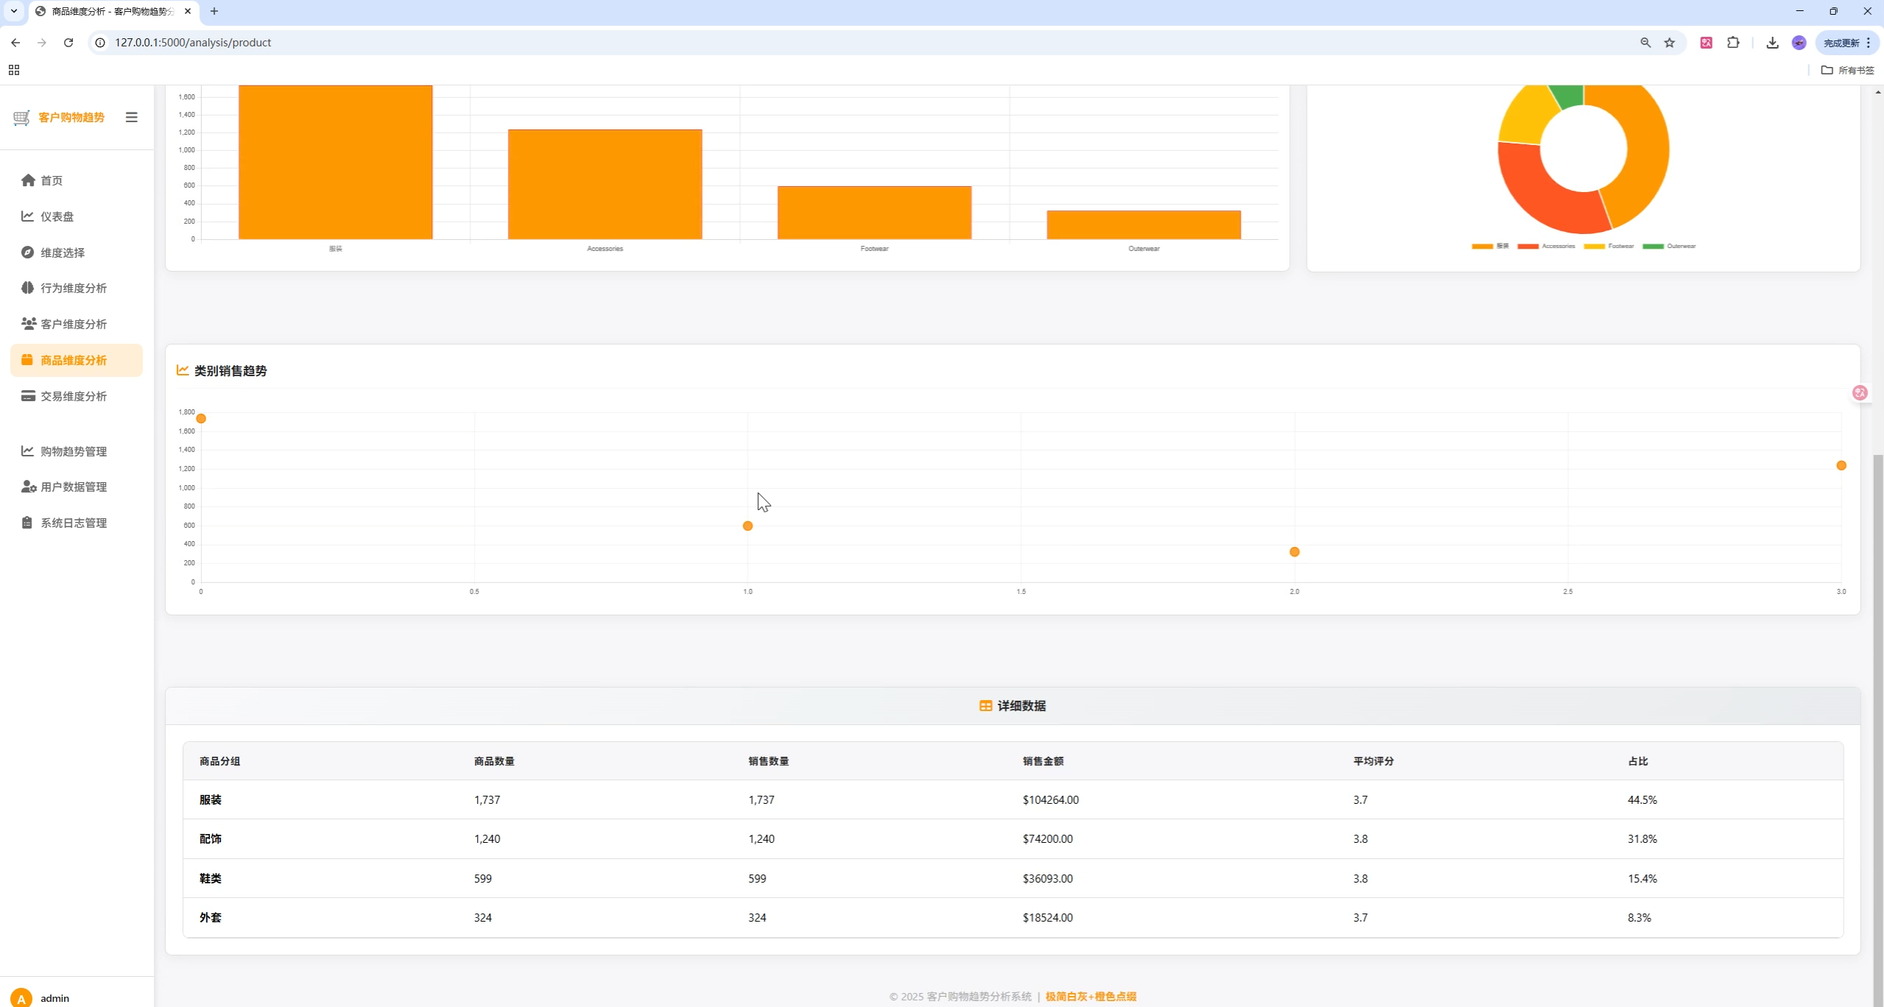
Task: Click the chart-line icon beside 仪表盘
Action: click(27, 216)
